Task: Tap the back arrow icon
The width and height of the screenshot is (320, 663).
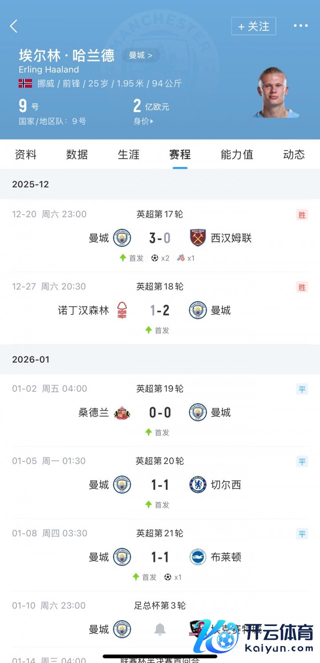Action: tap(14, 26)
